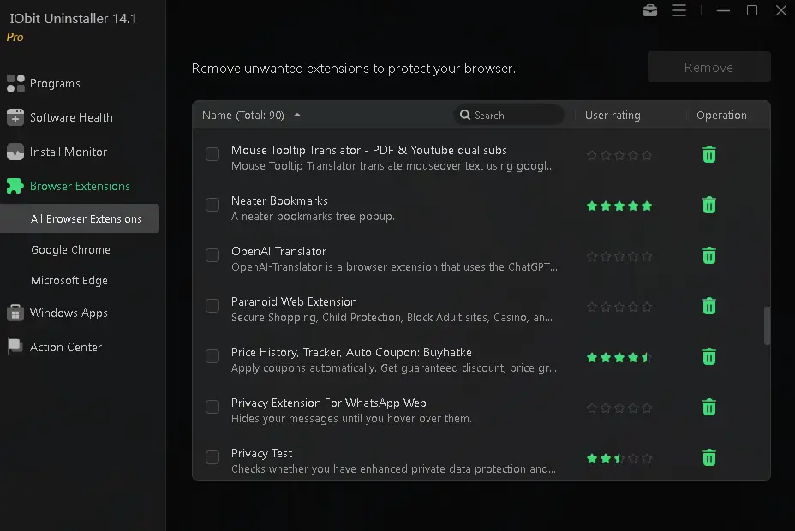Click trash icon for Paranoid Web Extension
795x531 pixels.
pos(708,306)
